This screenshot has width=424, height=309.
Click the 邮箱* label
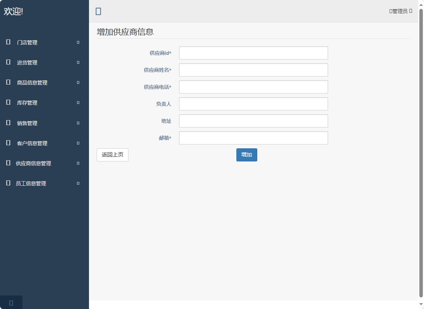[165, 138]
